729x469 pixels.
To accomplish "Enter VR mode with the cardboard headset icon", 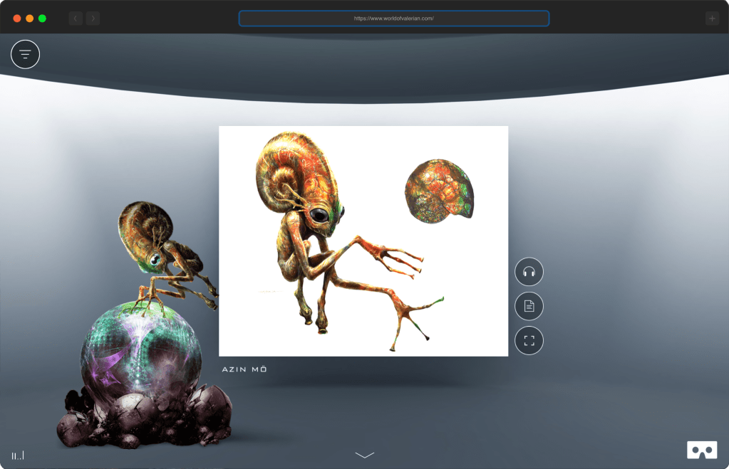I will 701,450.
